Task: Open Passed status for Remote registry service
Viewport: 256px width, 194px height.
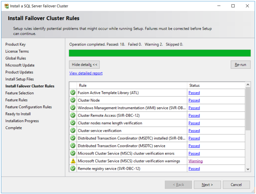Action: point(194,169)
